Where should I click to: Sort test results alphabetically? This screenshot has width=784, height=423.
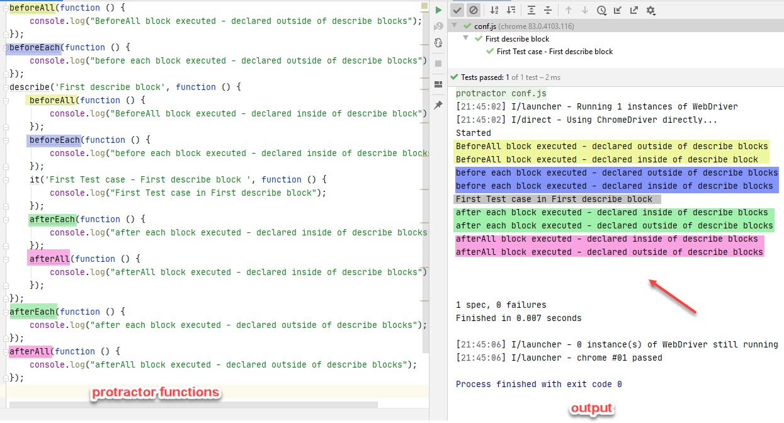point(494,10)
